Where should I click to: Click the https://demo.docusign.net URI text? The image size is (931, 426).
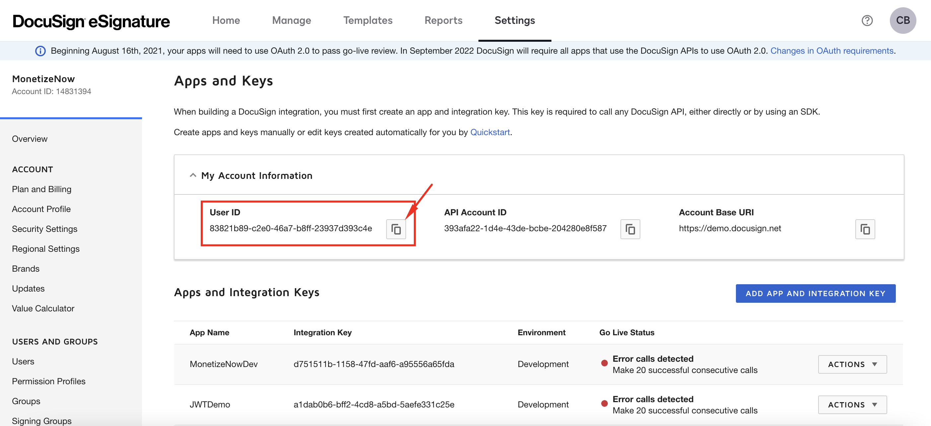click(x=730, y=228)
